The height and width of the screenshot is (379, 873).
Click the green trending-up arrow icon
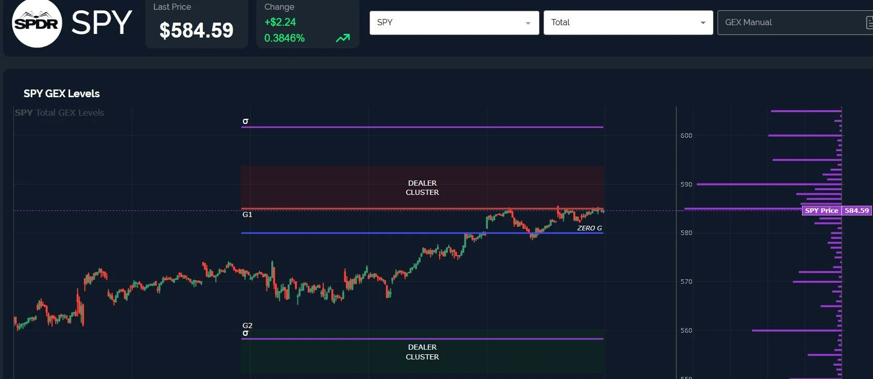click(343, 38)
